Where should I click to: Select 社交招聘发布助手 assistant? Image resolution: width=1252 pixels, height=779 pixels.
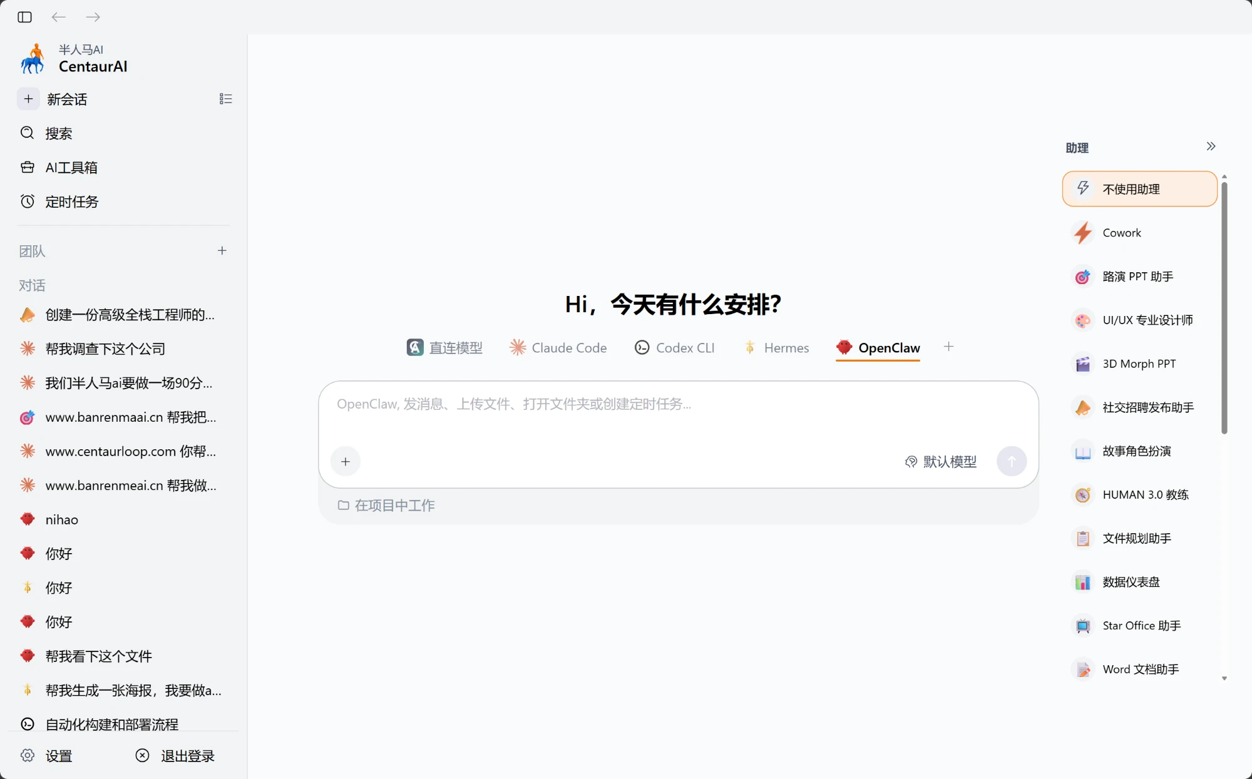pos(1140,408)
